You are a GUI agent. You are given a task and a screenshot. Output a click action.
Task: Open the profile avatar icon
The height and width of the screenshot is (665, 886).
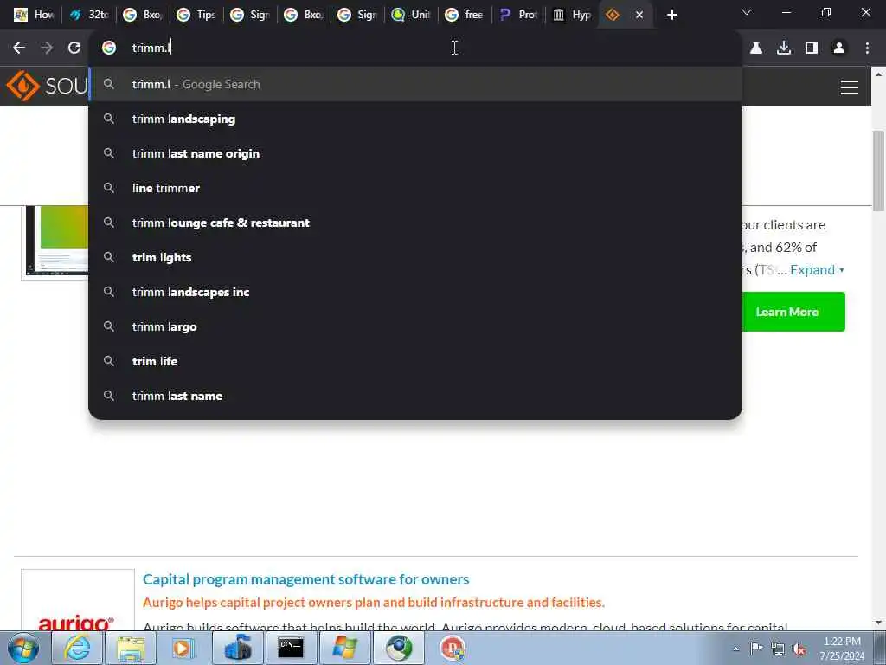[x=839, y=48]
